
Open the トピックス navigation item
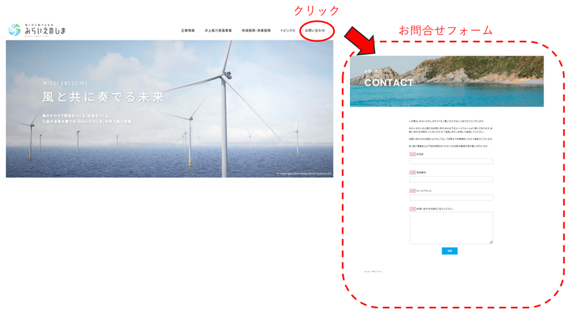pyautogui.click(x=287, y=31)
